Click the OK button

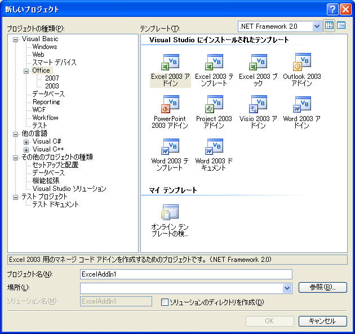270,321
